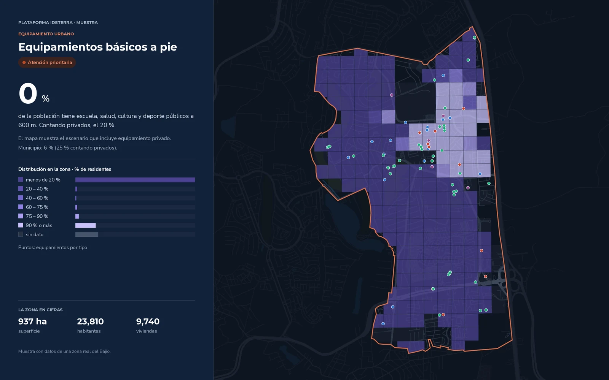Click the PLATAFORMA IDETERRA · MUESTRA header
Screen dimensions: 609x380
click(58, 22)
